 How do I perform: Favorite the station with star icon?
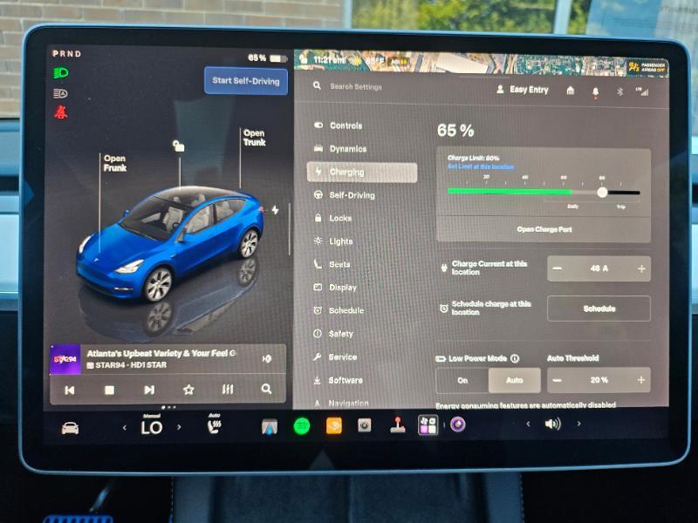[188, 390]
